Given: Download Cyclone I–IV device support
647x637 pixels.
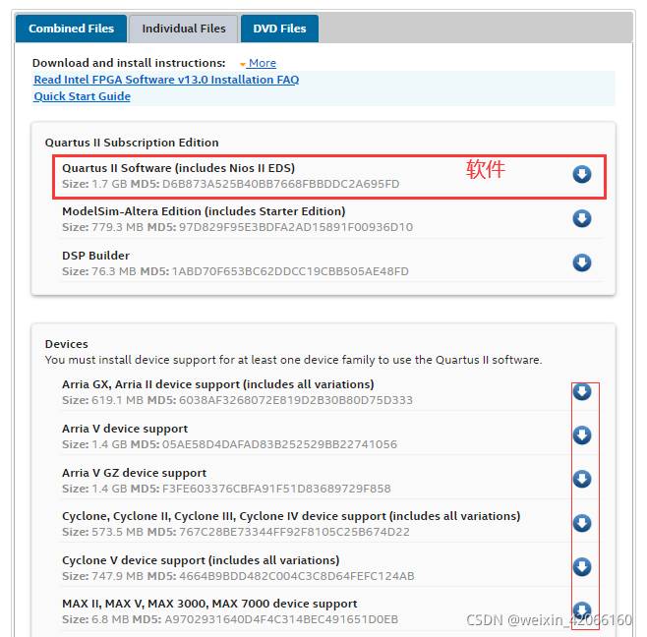Looking at the screenshot, I should point(582,523).
